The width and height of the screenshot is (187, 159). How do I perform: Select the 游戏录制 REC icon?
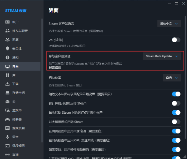pyautogui.click(x=7, y=128)
